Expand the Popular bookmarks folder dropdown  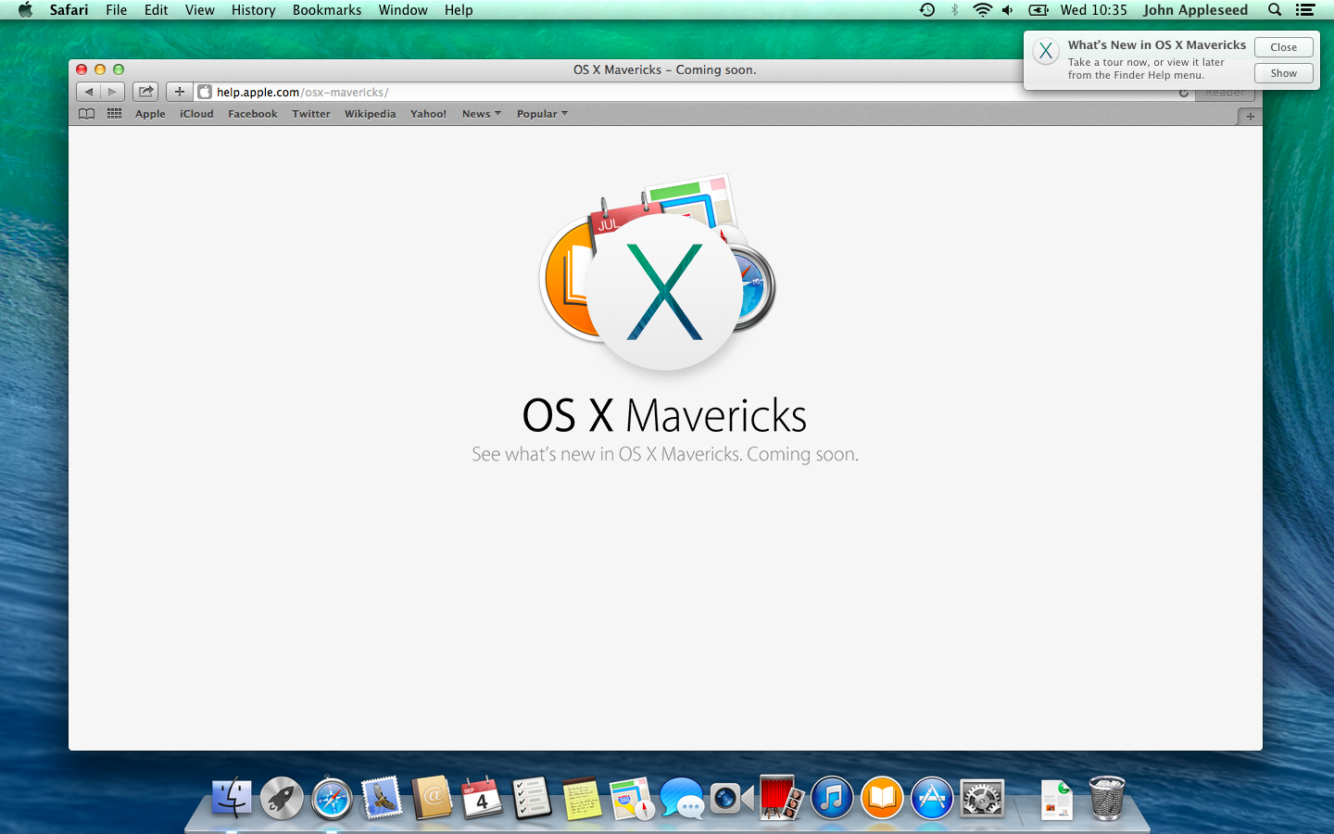[x=542, y=114]
